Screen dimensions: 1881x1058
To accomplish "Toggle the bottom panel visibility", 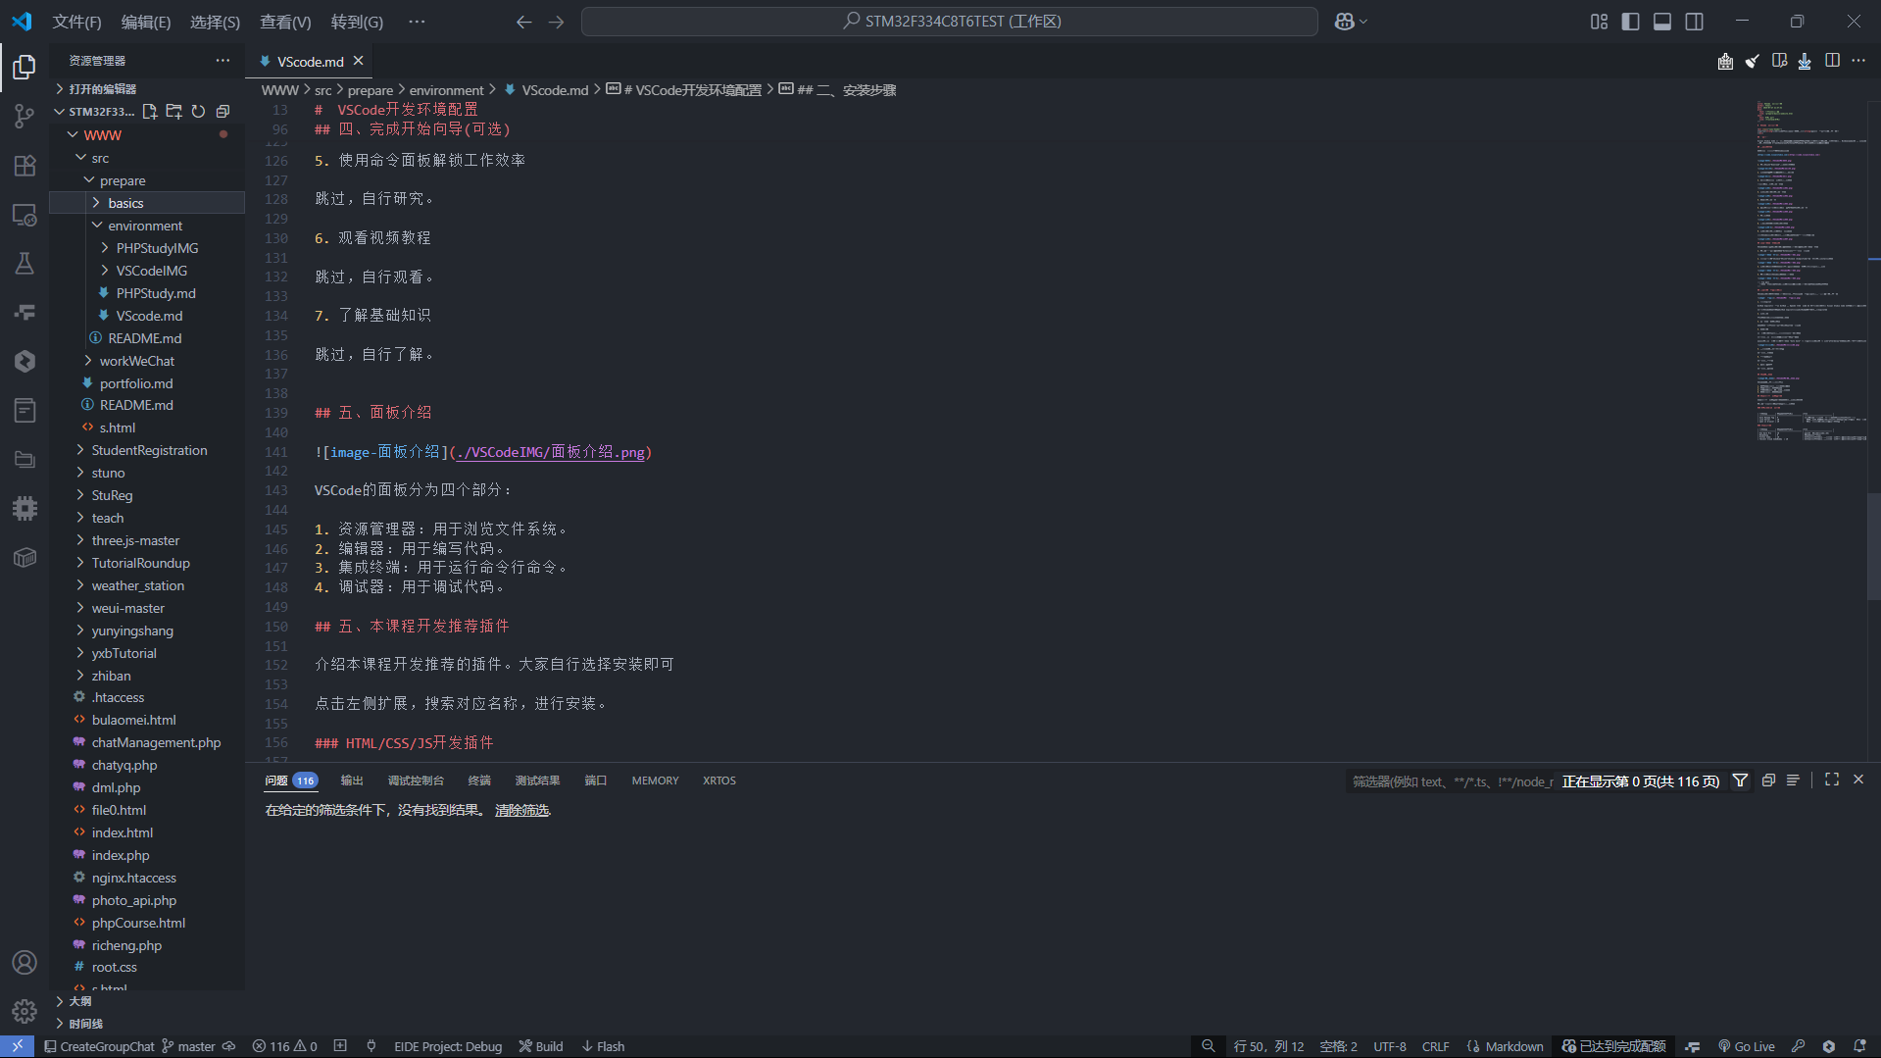I will tap(1662, 22).
